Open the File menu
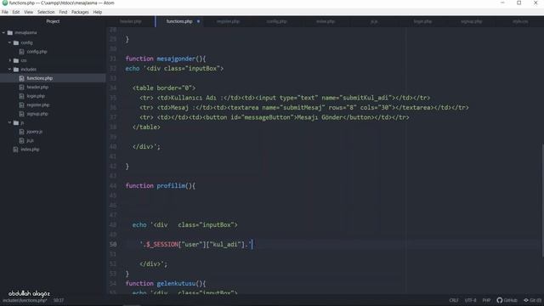Viewport: 544px width, 306px height. click(x=5, y=12)
